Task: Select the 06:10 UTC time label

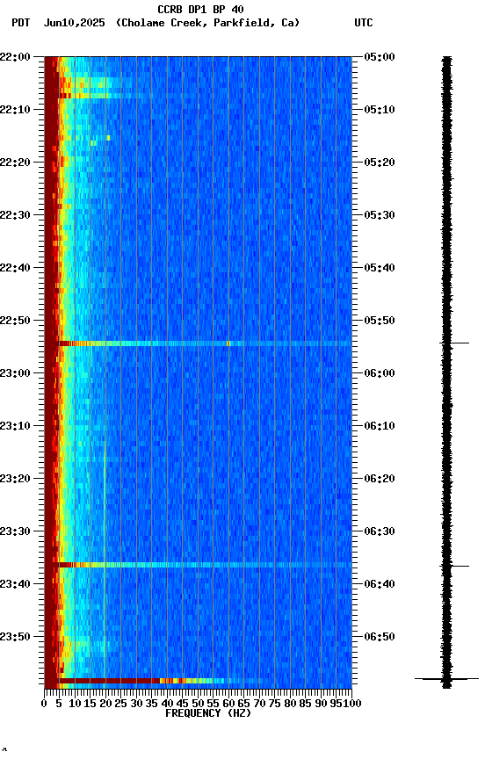Action: point(380,426)
